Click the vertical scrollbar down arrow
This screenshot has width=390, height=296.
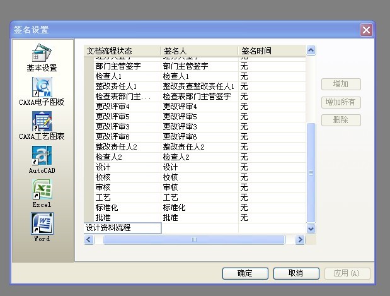click(x=311, y=228)
